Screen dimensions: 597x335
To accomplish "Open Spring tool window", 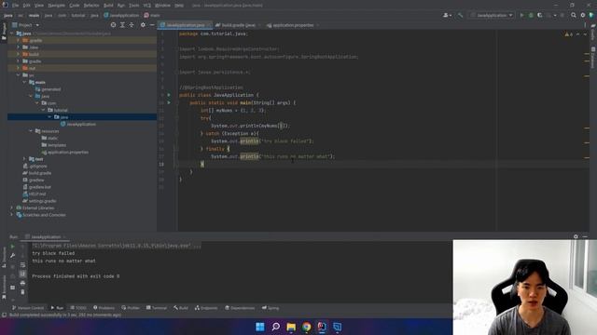I will click(271, 308).
